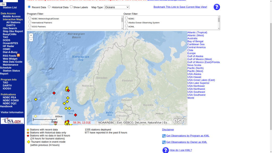Click the KML icon beside Observations by Owner
Image resolution: width=272 pixels, height=153 pixels.
pyautogui.click(x=164, y=142)
